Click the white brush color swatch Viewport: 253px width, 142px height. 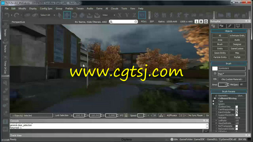coord(215,68)
